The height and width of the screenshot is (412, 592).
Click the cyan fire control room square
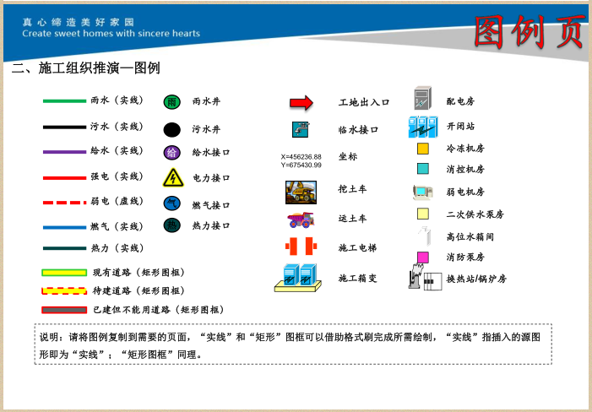423,169
